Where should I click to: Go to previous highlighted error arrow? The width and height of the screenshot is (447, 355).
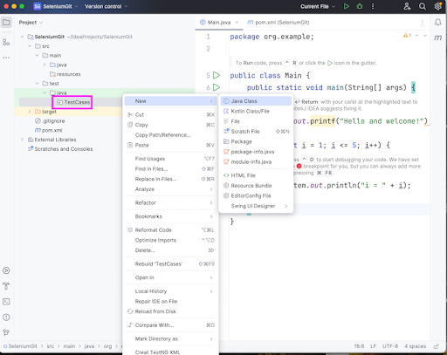click(417, 36)
